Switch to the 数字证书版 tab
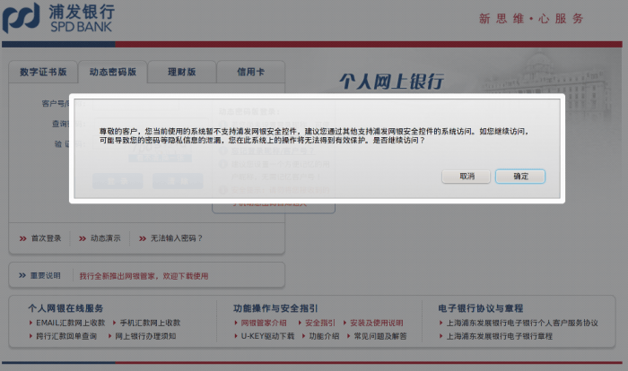Image resolution: width=628 pixels, height=371 pixels. tap(42, 72)
